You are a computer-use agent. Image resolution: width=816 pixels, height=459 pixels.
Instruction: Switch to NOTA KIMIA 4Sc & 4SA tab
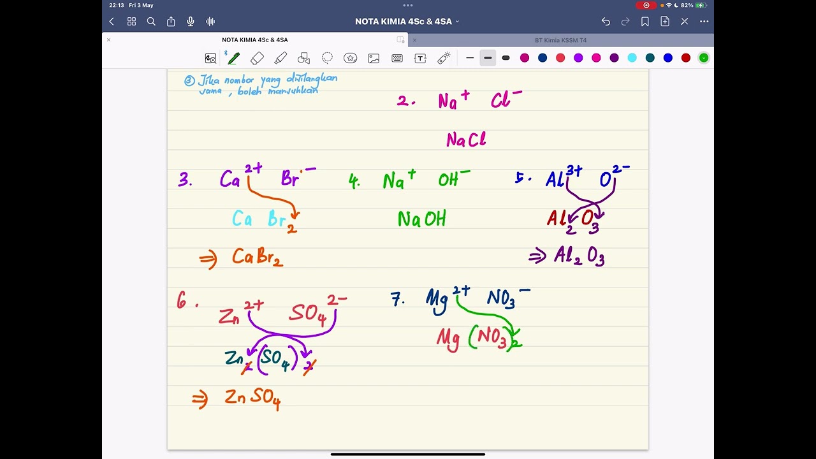click(x=255, y=40)
